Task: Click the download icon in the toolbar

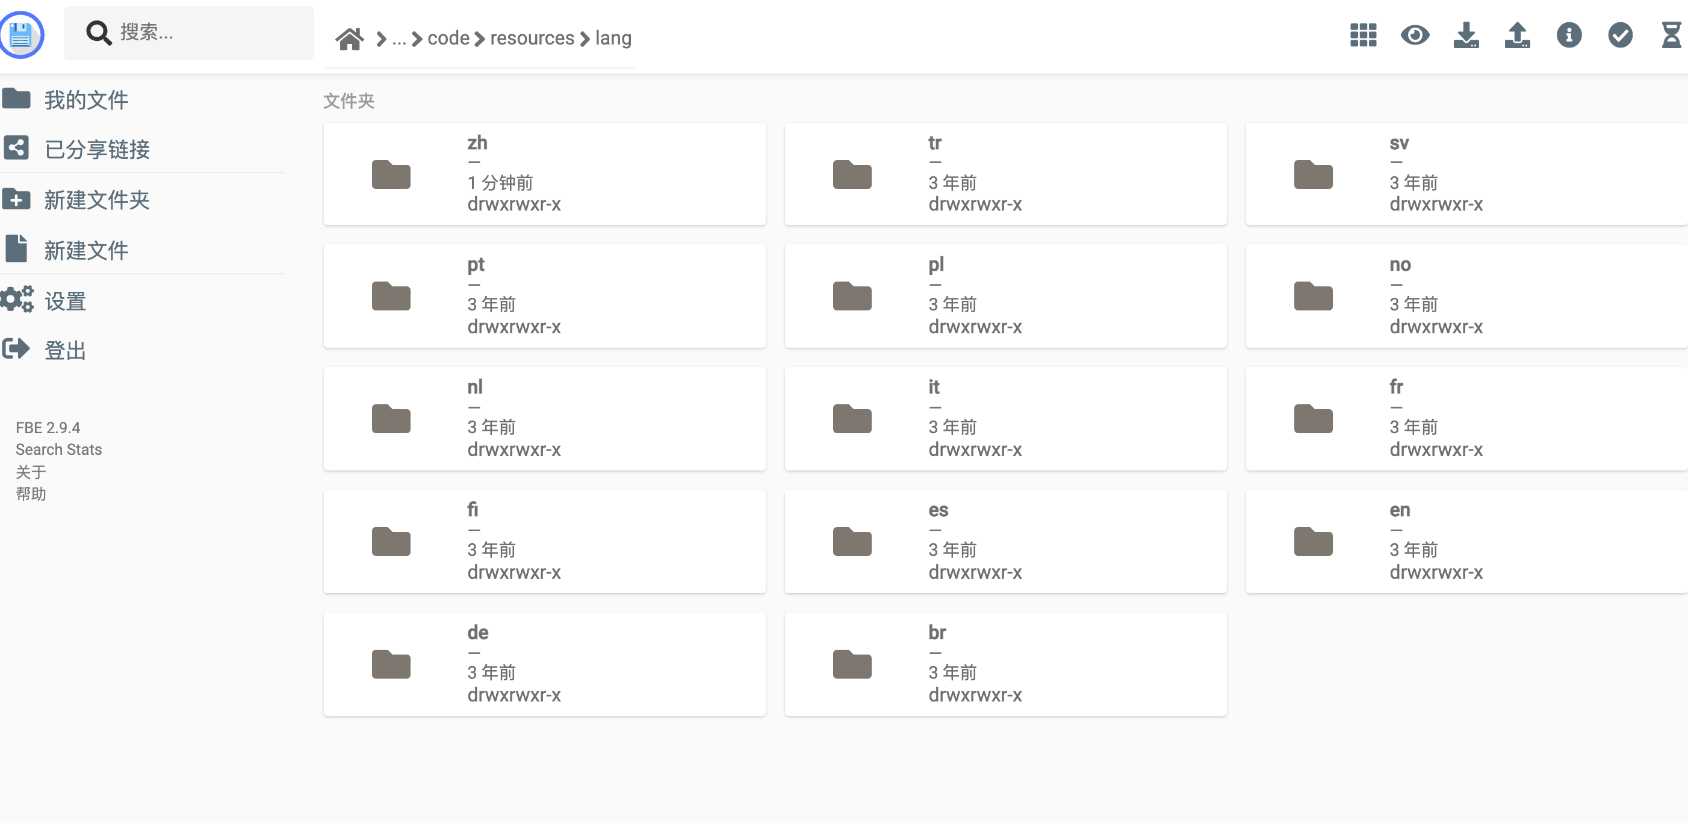Action: click(x=1467, y=36)
